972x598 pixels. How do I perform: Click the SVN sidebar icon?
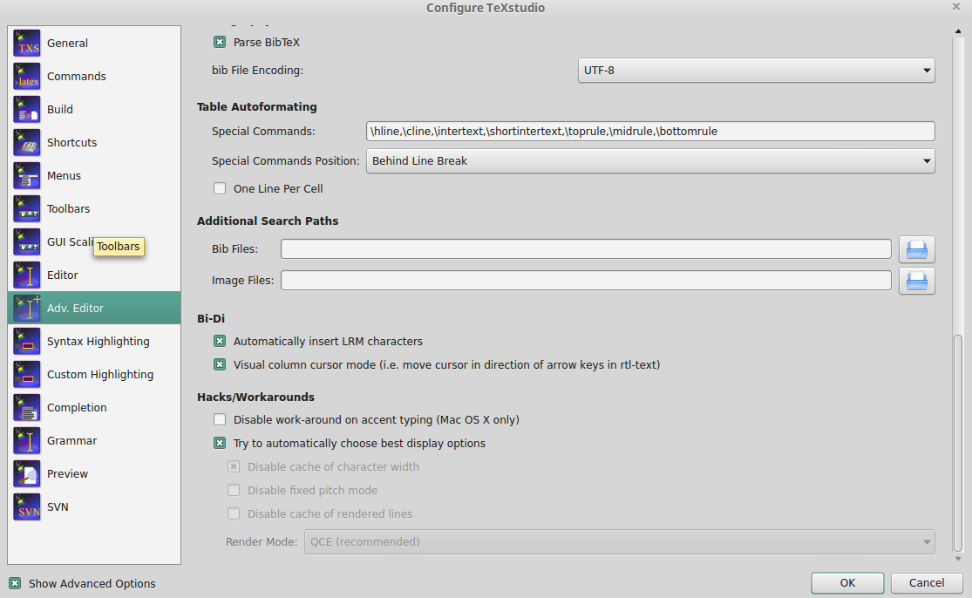pos(27,507)
